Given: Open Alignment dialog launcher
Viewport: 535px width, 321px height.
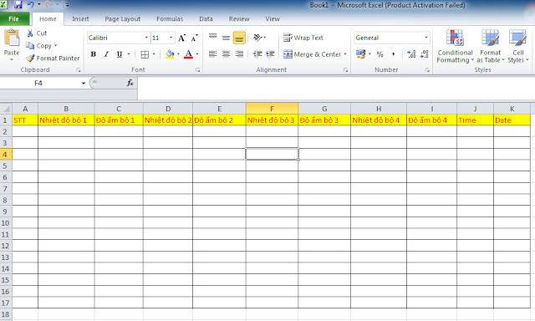Looking at the screenshot, I should (x=345, y=70).
